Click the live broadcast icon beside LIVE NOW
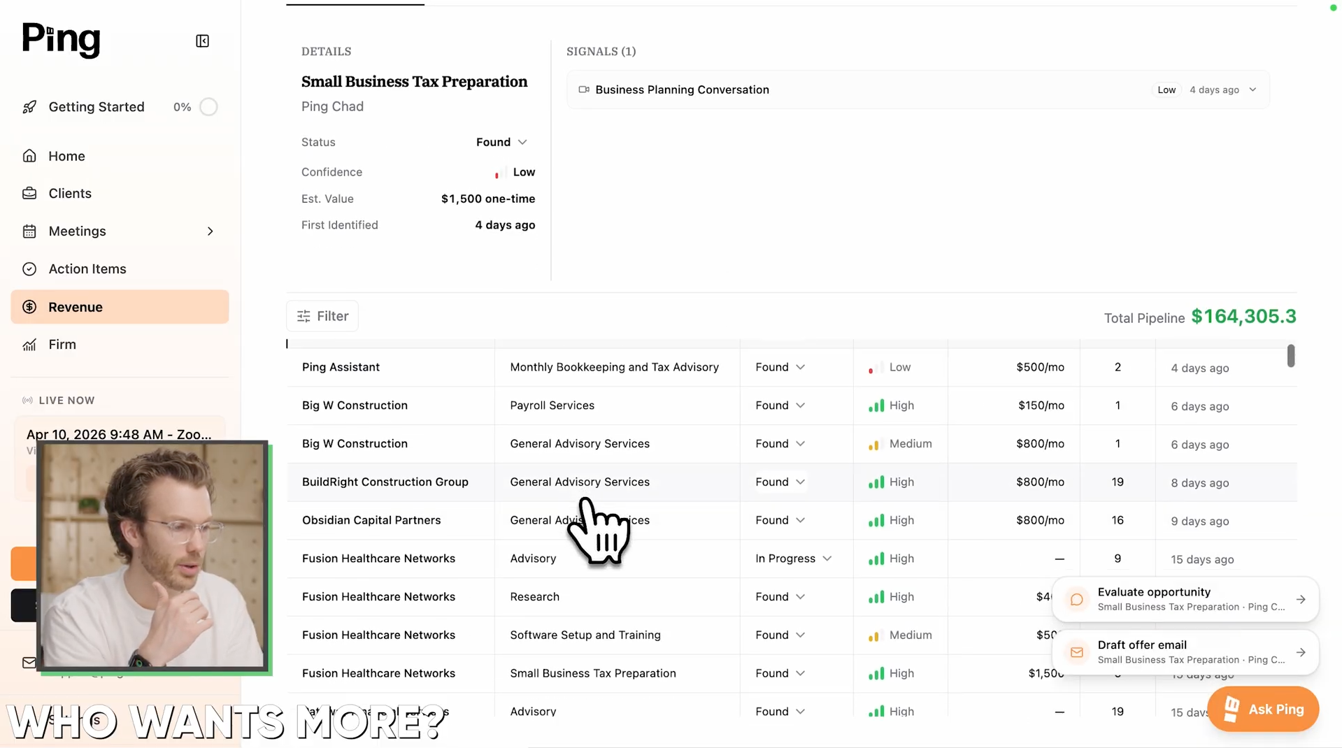Image resolution: width=1342 pixels, height=748 pixels. pos(28,401)
